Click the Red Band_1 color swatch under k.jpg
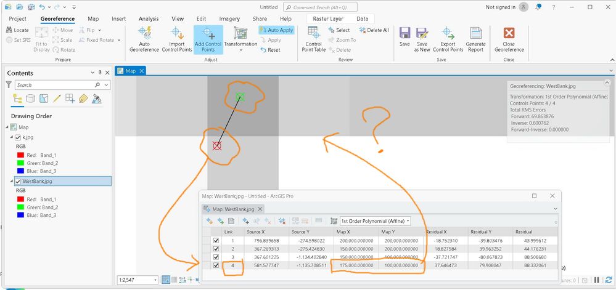616x290 pixels. (x=21, y=155)
